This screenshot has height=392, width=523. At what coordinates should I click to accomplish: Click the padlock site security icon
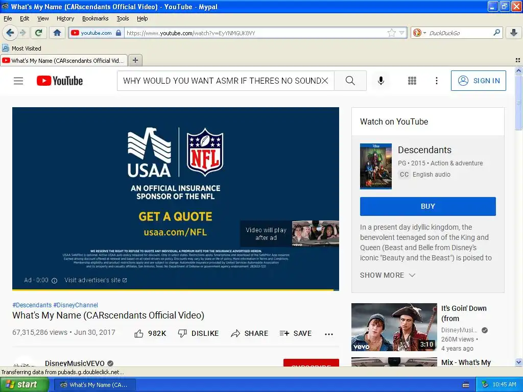118,33
